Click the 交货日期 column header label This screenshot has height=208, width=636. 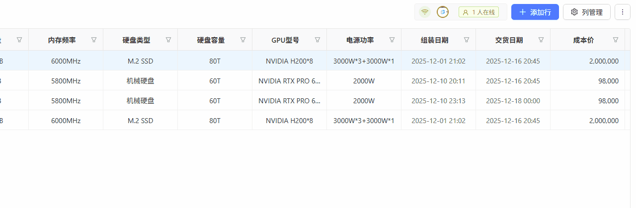[x=509, y=40]
